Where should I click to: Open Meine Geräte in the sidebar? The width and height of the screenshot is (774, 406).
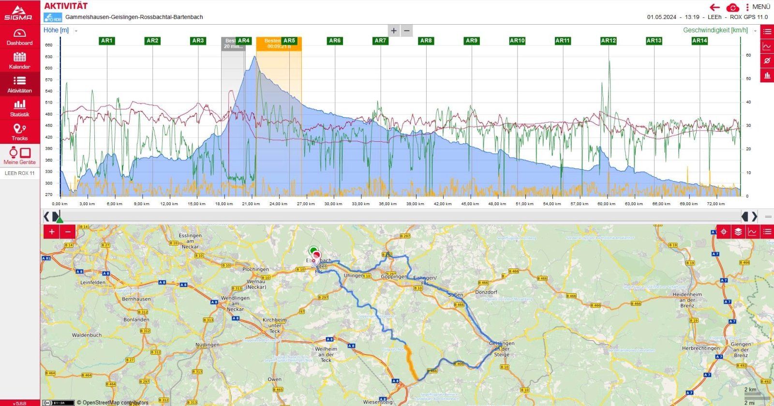pyautogui.click(x=19, y=156)
